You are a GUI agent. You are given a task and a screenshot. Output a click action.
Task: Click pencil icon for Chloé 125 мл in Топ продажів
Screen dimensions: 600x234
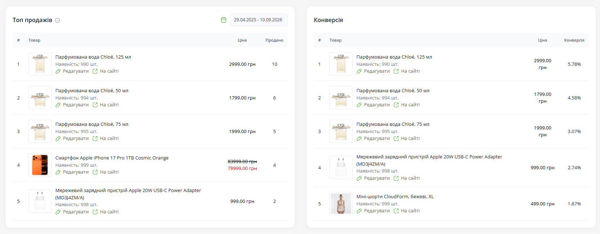(x=58, y=71)
